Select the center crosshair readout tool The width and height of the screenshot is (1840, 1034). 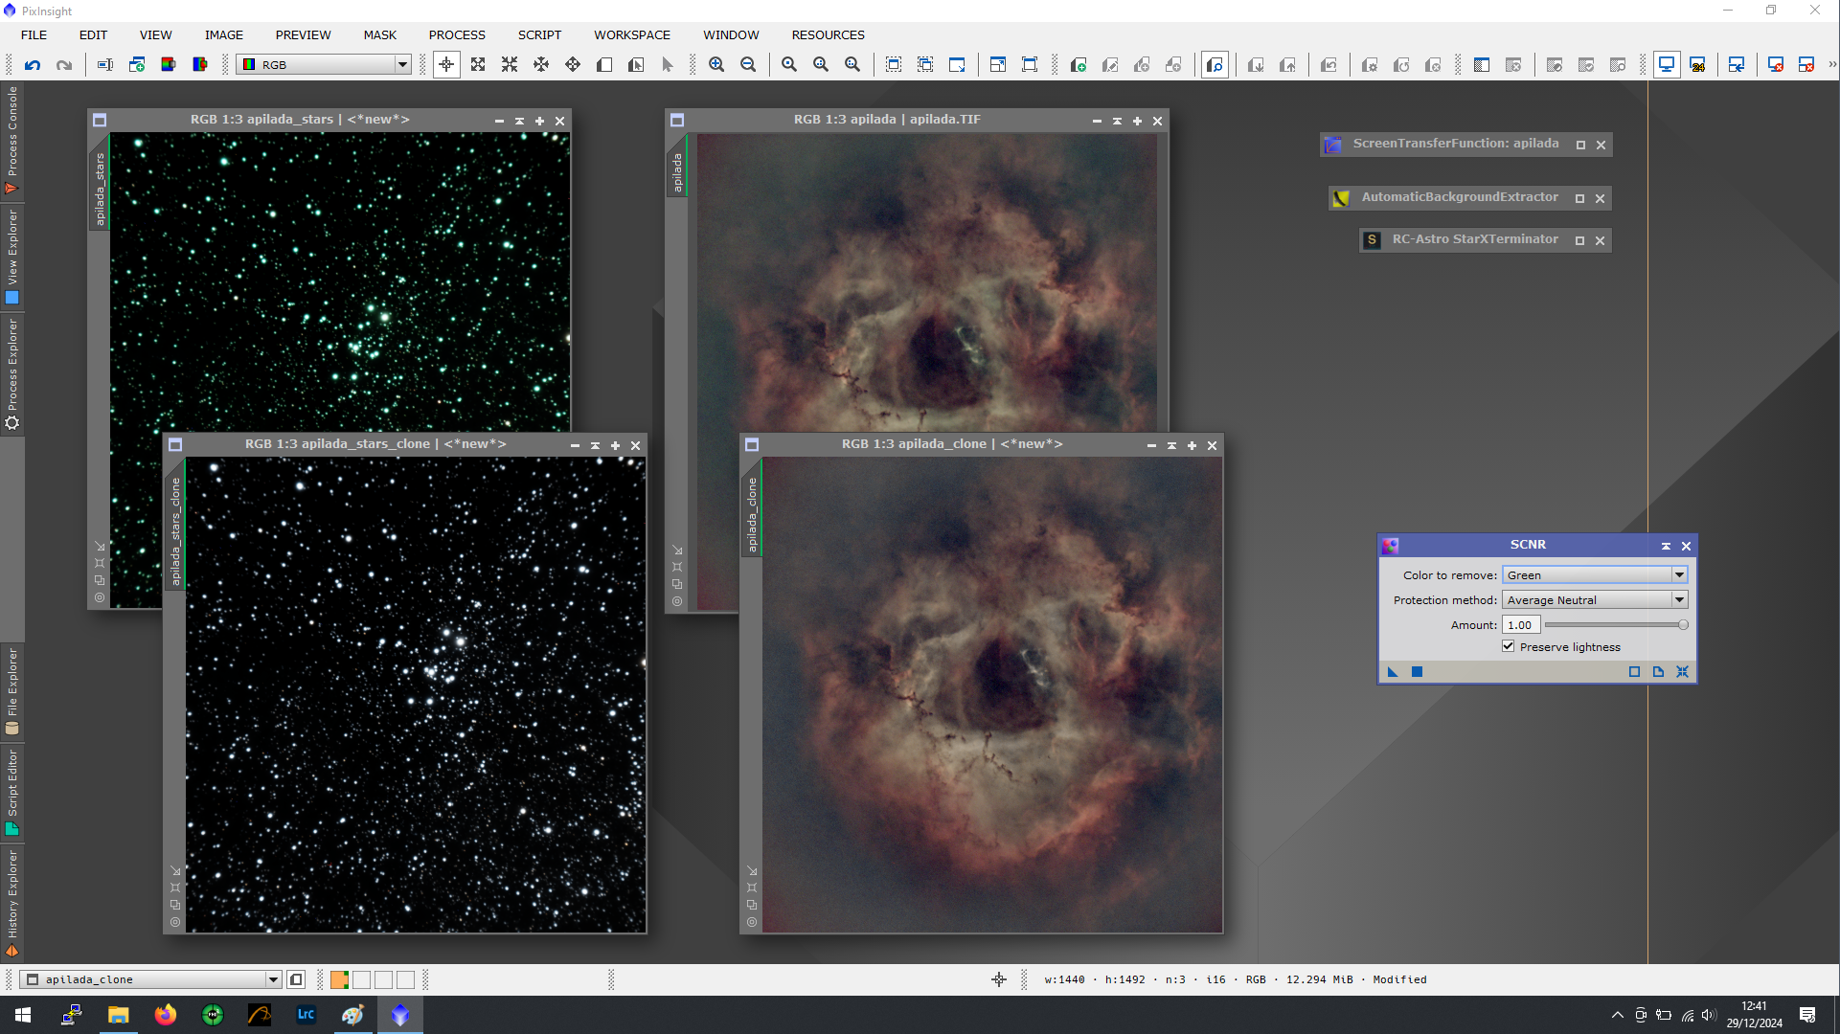(x=446, y=65)
